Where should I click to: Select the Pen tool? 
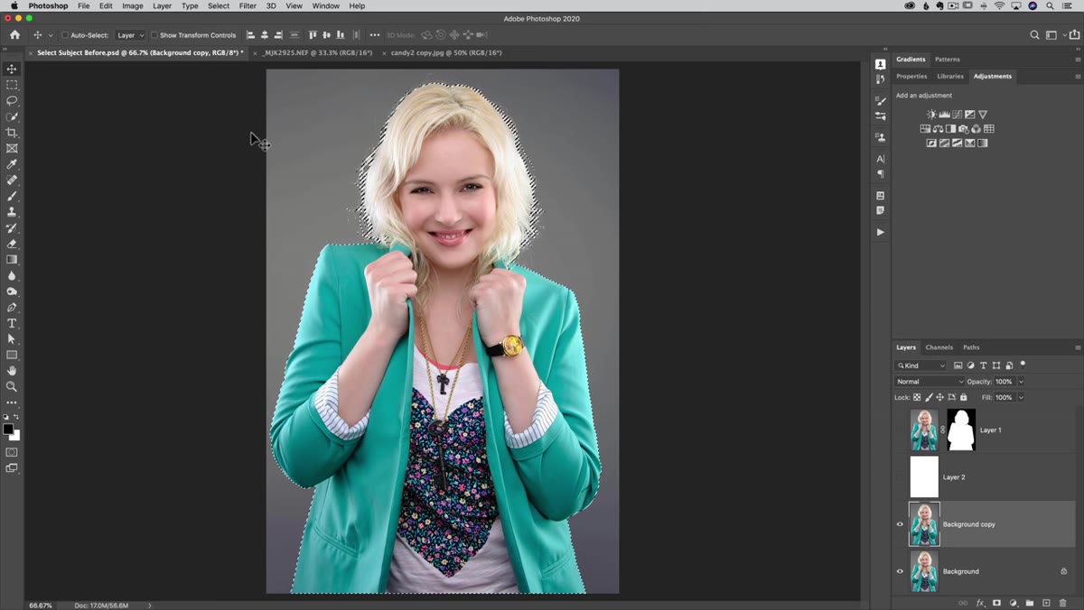coord(12,308)
